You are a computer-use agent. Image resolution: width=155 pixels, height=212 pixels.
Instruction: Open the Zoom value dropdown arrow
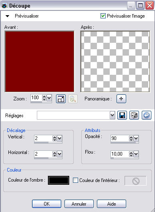click(49, 98)
